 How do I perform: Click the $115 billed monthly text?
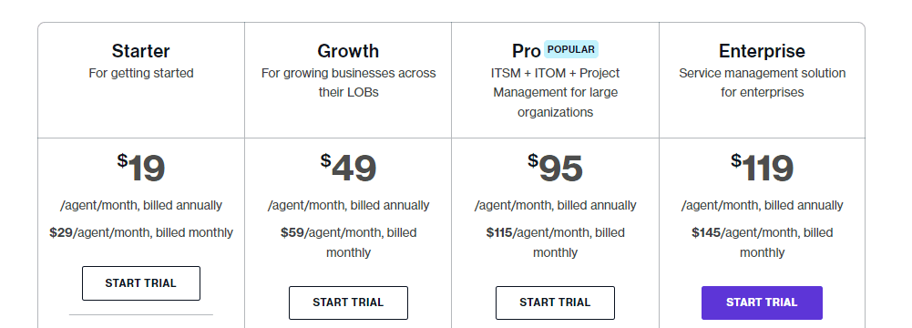555,242
